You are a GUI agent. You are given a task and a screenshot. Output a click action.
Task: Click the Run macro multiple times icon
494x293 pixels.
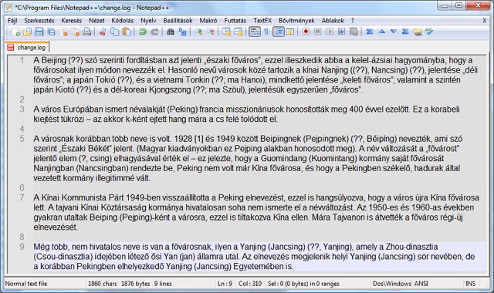[x=341, y=32]
